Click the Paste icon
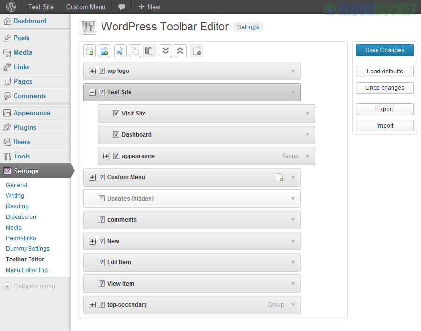The width and height of the screenshot is (421, 331). pyautogui.click(x=150, y=51)
